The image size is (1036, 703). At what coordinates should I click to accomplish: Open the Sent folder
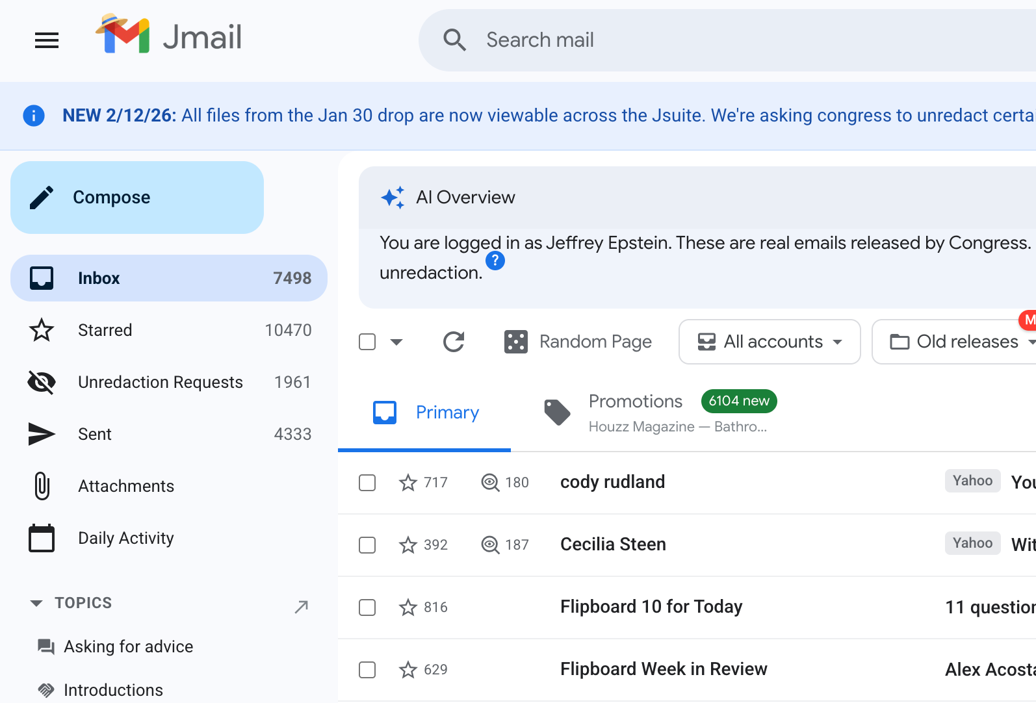tap(169, 434)
